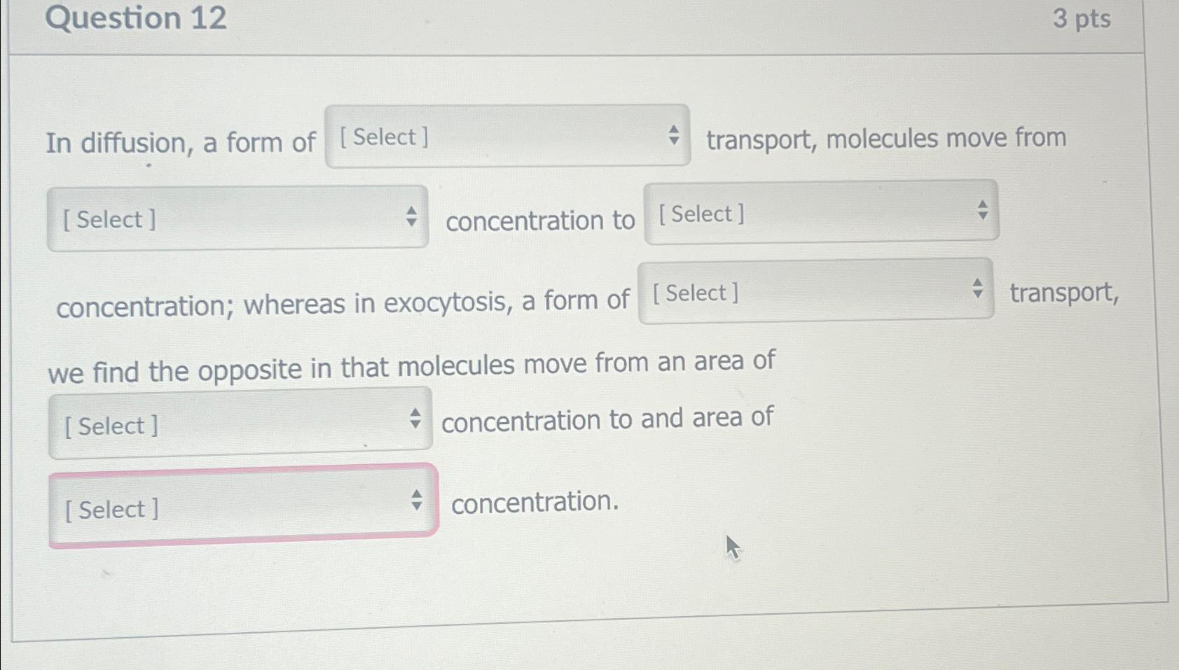
Task: Click the word 'transport,' after the exocytosis dropdown
Action: pos(1066,294)
